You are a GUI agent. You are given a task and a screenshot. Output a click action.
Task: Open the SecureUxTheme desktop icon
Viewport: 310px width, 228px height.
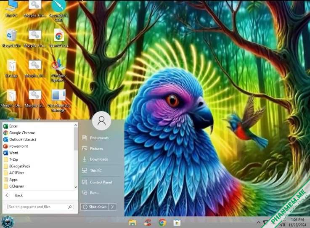point(59,11)
